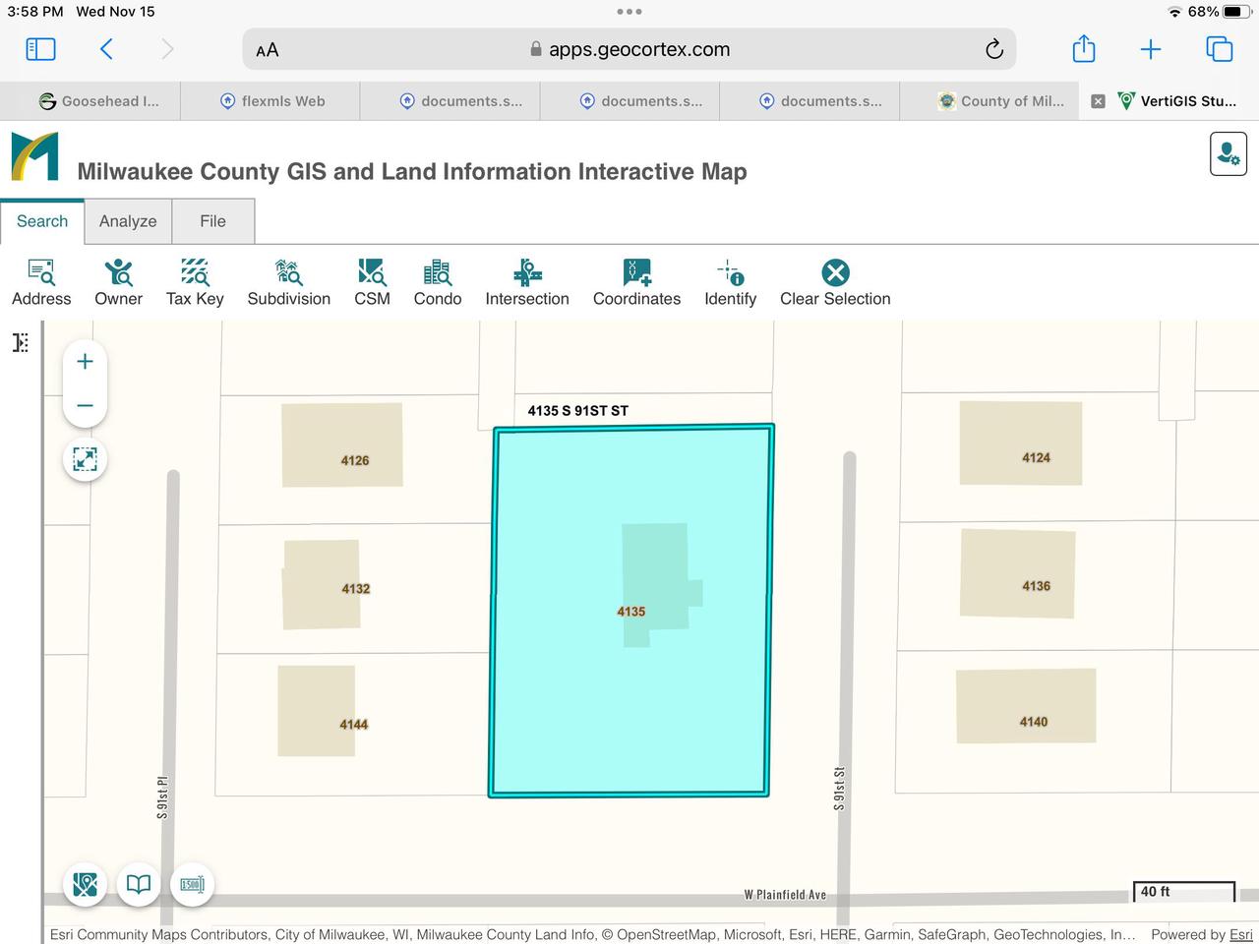This screenshot has width=1259, height=944.
Task: Open the Esri attribution link
Action: coord(1240,934)
